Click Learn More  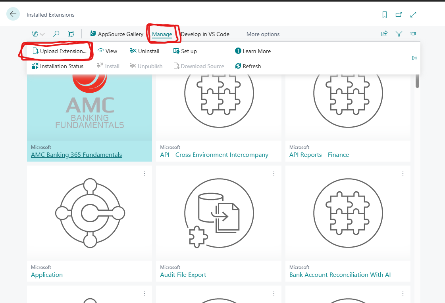tap(253, 51)
